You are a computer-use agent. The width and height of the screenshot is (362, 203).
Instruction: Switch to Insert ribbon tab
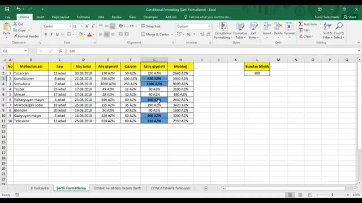(x=40, y=17)
